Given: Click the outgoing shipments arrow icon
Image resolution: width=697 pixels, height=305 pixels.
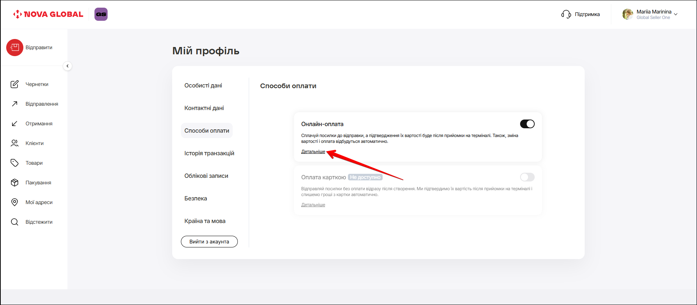Looking at the screenshot, I should pos(15,104).
